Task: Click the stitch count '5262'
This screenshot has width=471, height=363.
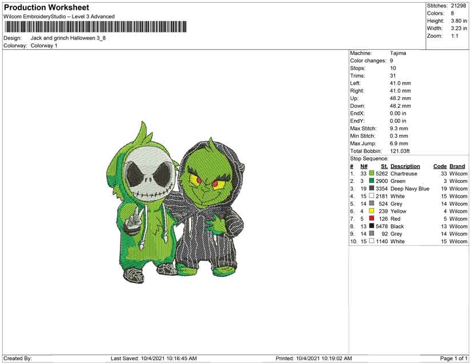Action: [382, 174]
